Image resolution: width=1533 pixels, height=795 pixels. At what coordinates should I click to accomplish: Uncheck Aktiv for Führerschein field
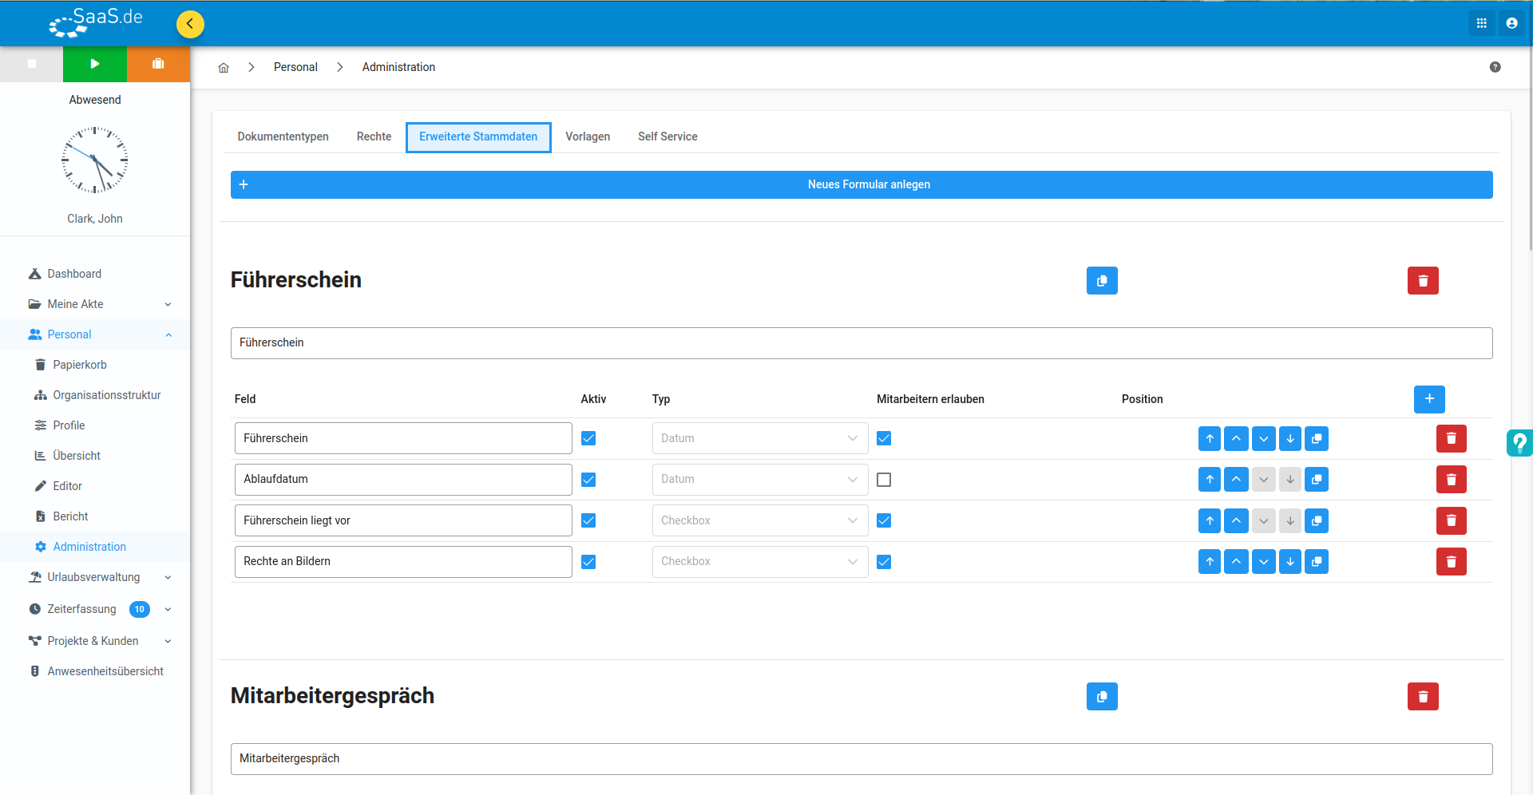click(588, 438)
